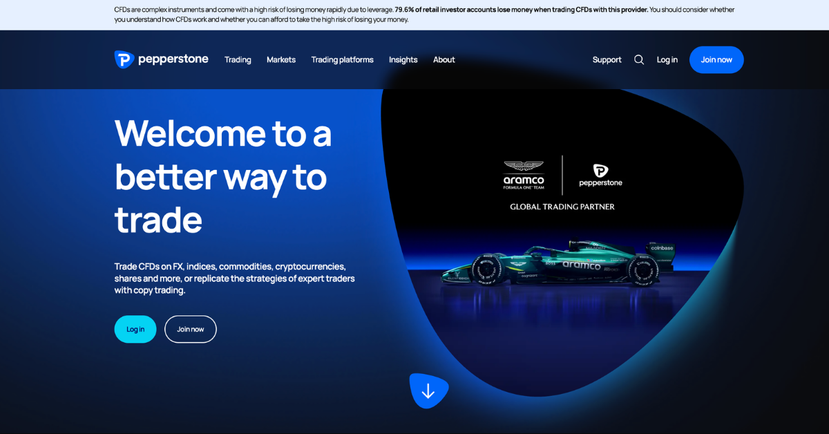Open the Trading platforms menu
The width and height of the screenshot is (829, 434).
coord(342,59)
